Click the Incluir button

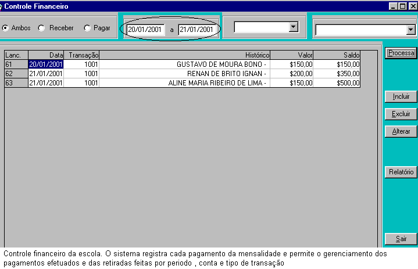coord(401,96)
